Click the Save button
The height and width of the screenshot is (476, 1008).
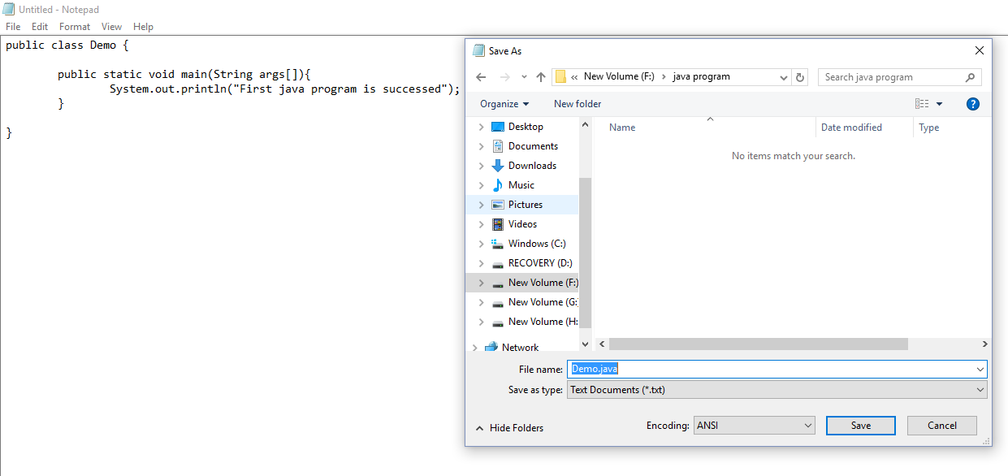point(860,425)
